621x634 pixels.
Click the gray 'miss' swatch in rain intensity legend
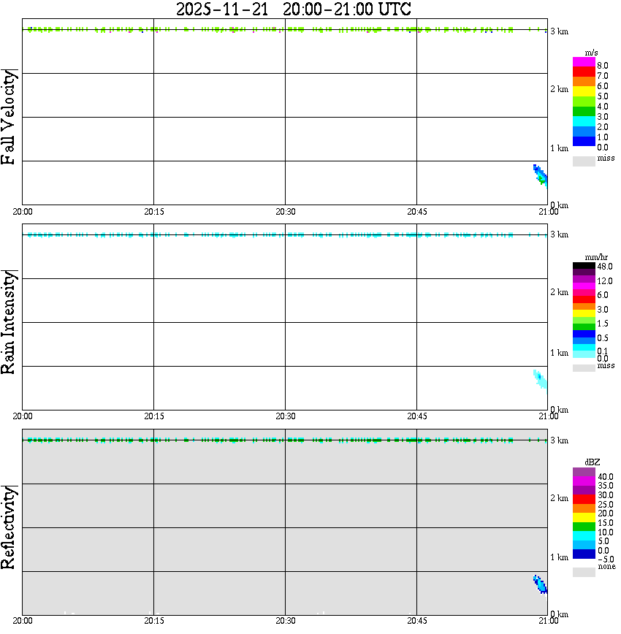point(584,368)
